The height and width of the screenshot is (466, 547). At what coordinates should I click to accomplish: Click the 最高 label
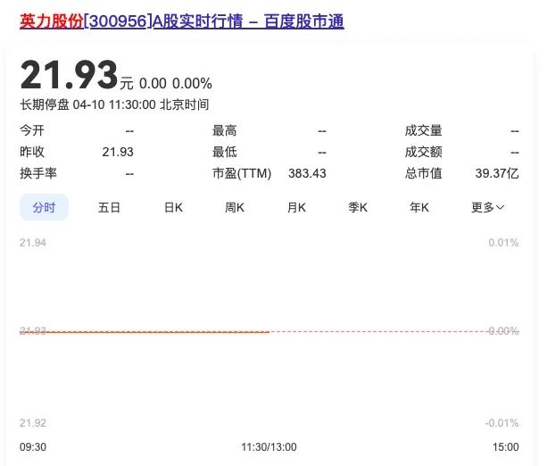(224, 131)
